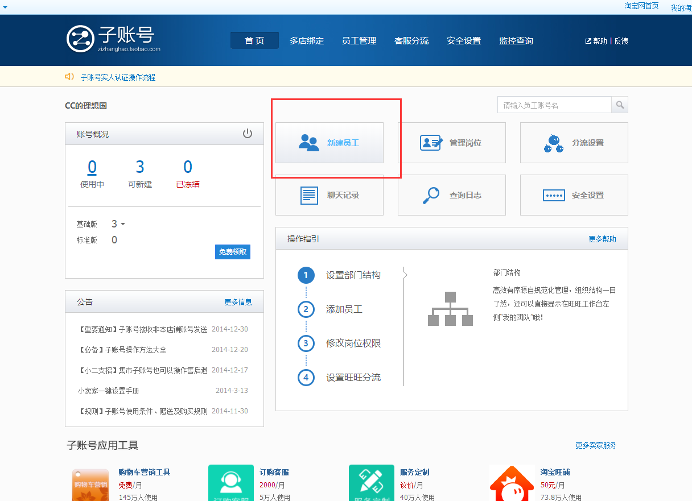Expand the 基础版 dropdown arrow

[x=123, y=224]
